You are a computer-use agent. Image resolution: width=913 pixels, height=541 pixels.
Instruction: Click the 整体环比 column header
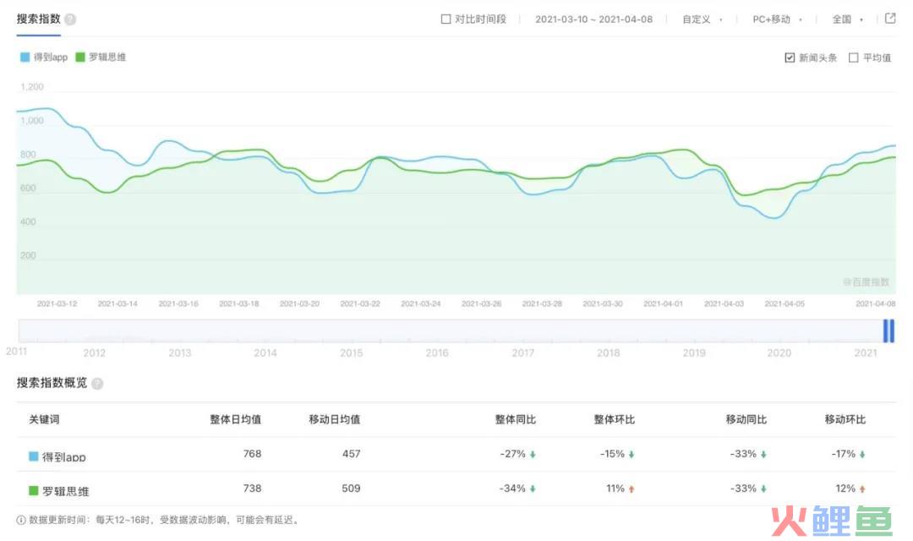tap(615, 419)
